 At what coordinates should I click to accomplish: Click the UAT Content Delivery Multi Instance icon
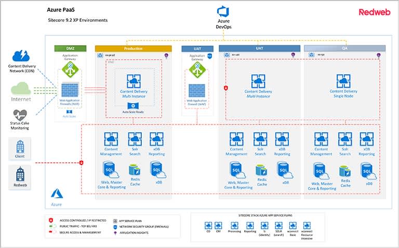258,81
